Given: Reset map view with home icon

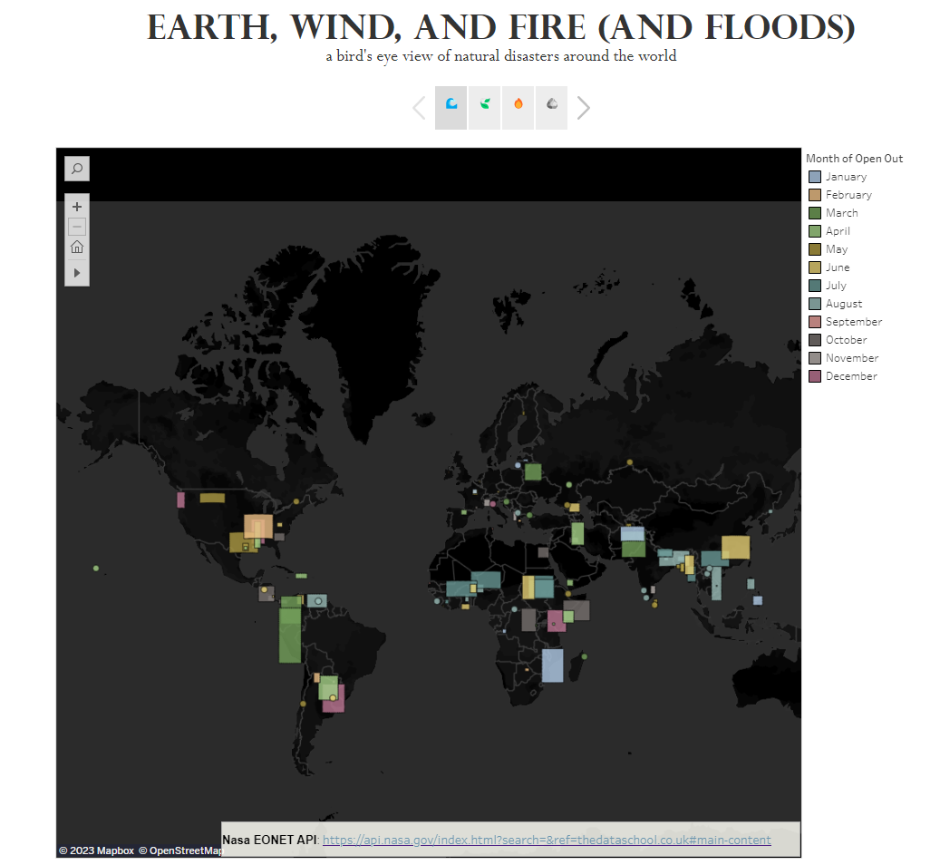Looking at the screenshot, I should click(x=77, y=248).
